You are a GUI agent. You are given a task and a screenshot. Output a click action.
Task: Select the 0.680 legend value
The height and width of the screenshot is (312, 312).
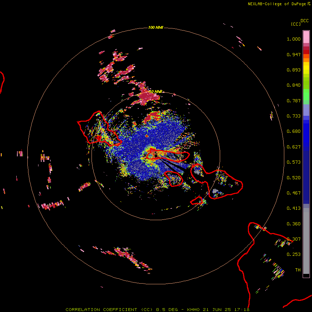pyautogui.click(x=294, y=131)
